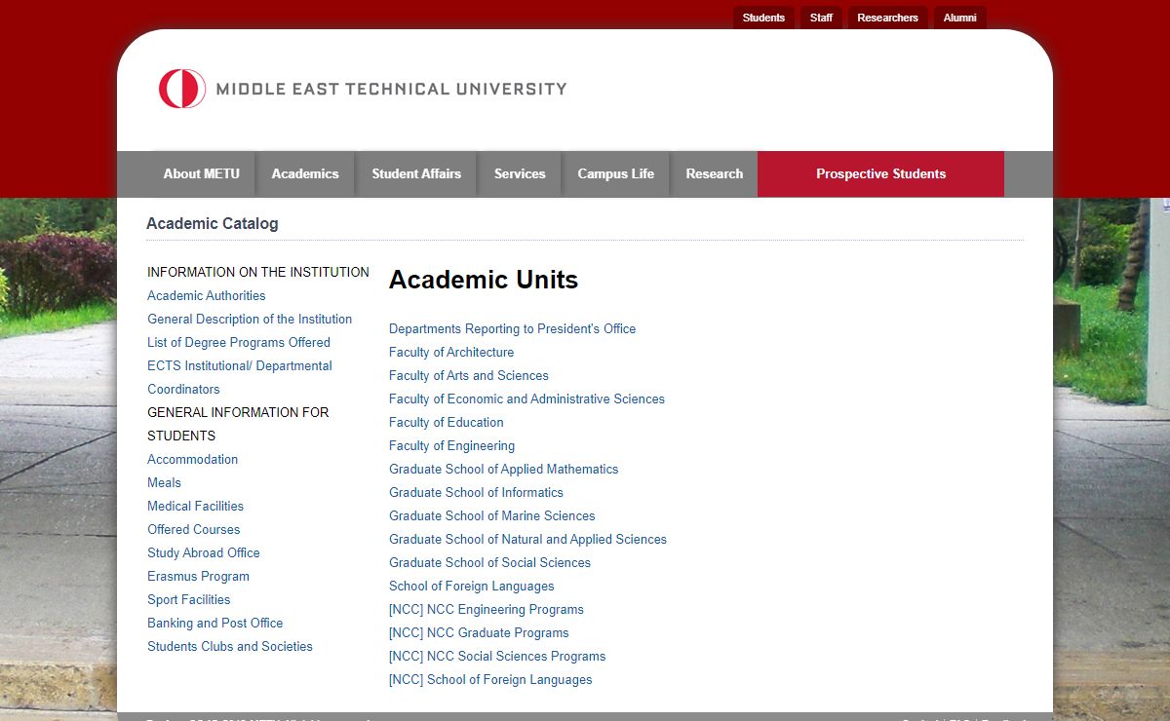Open School of Foreign Languages link (non-NCC)
1170x721 pixels.
click(x=471, y=586)
